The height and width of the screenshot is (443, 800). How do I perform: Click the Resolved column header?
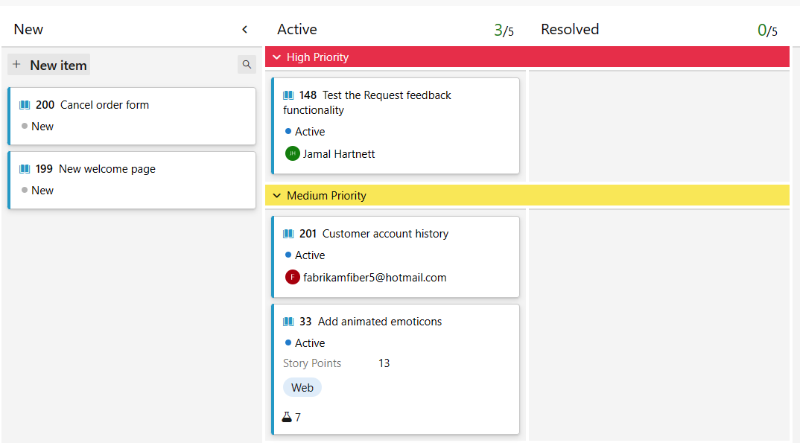click(570, 30)
